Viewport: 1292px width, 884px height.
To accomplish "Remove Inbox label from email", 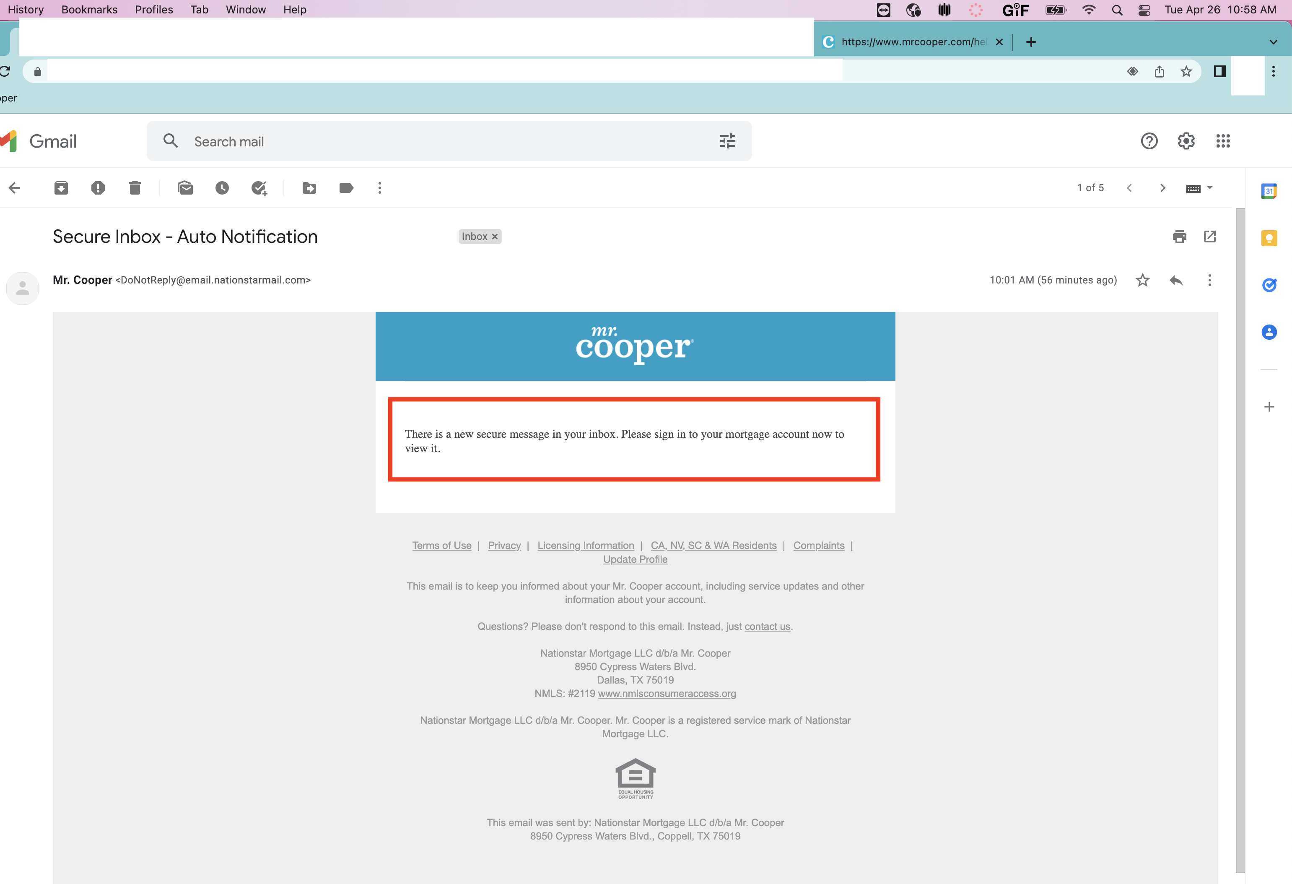I will (x=496, y=236).
